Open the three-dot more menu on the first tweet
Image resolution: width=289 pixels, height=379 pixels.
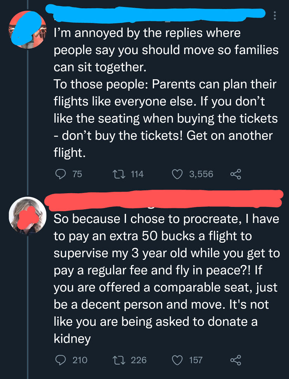(x=275, y=15)
